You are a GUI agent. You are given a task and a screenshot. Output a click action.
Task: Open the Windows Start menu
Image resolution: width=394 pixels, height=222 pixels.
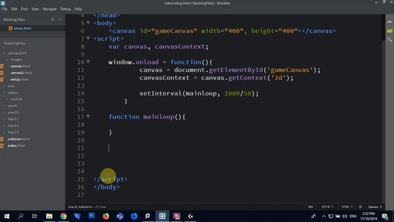[7, 216]
